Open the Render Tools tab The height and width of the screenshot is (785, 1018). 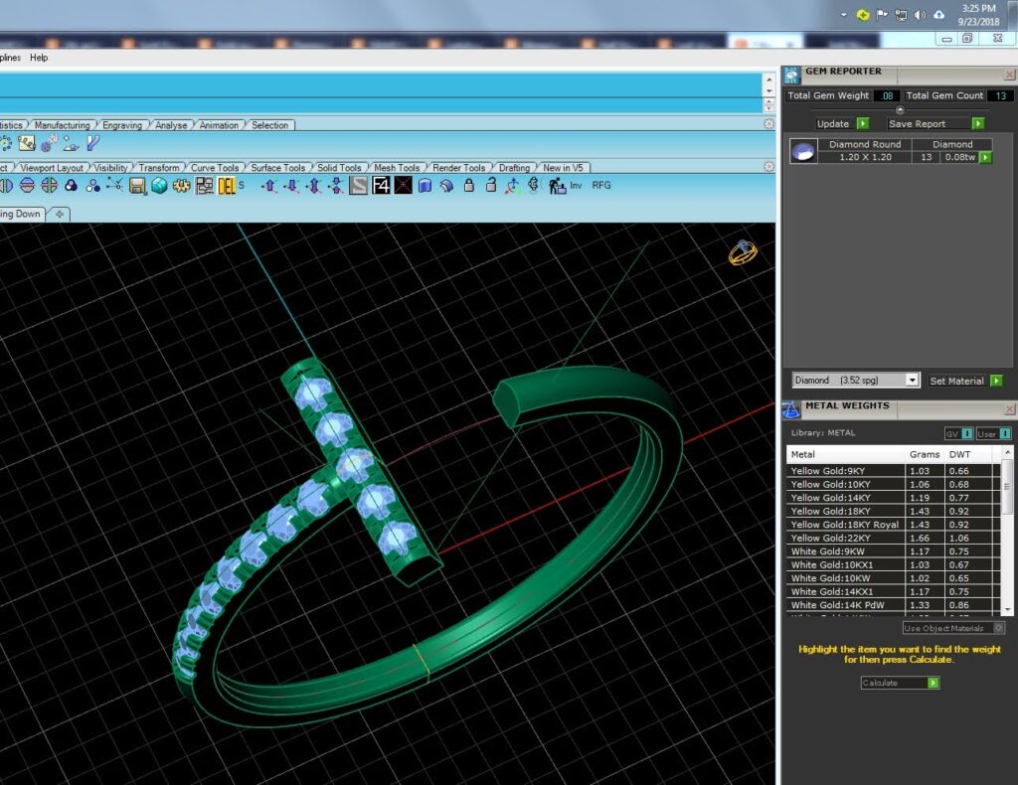click(459, 167)
